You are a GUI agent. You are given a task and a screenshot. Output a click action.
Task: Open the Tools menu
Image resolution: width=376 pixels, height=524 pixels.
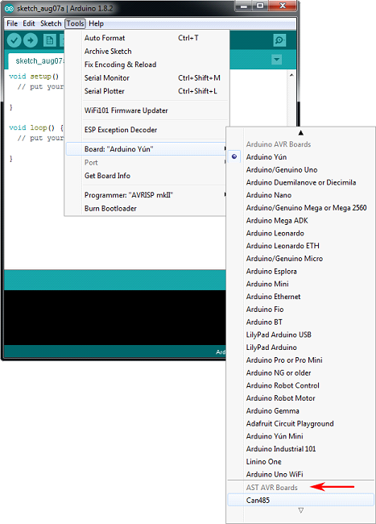point(75,23)
